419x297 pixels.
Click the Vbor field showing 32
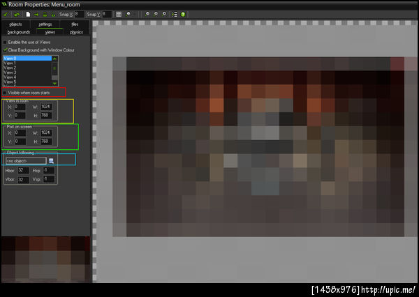[23, 180]
